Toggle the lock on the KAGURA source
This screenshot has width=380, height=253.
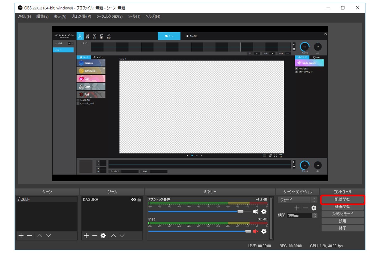tap(139, 200)
